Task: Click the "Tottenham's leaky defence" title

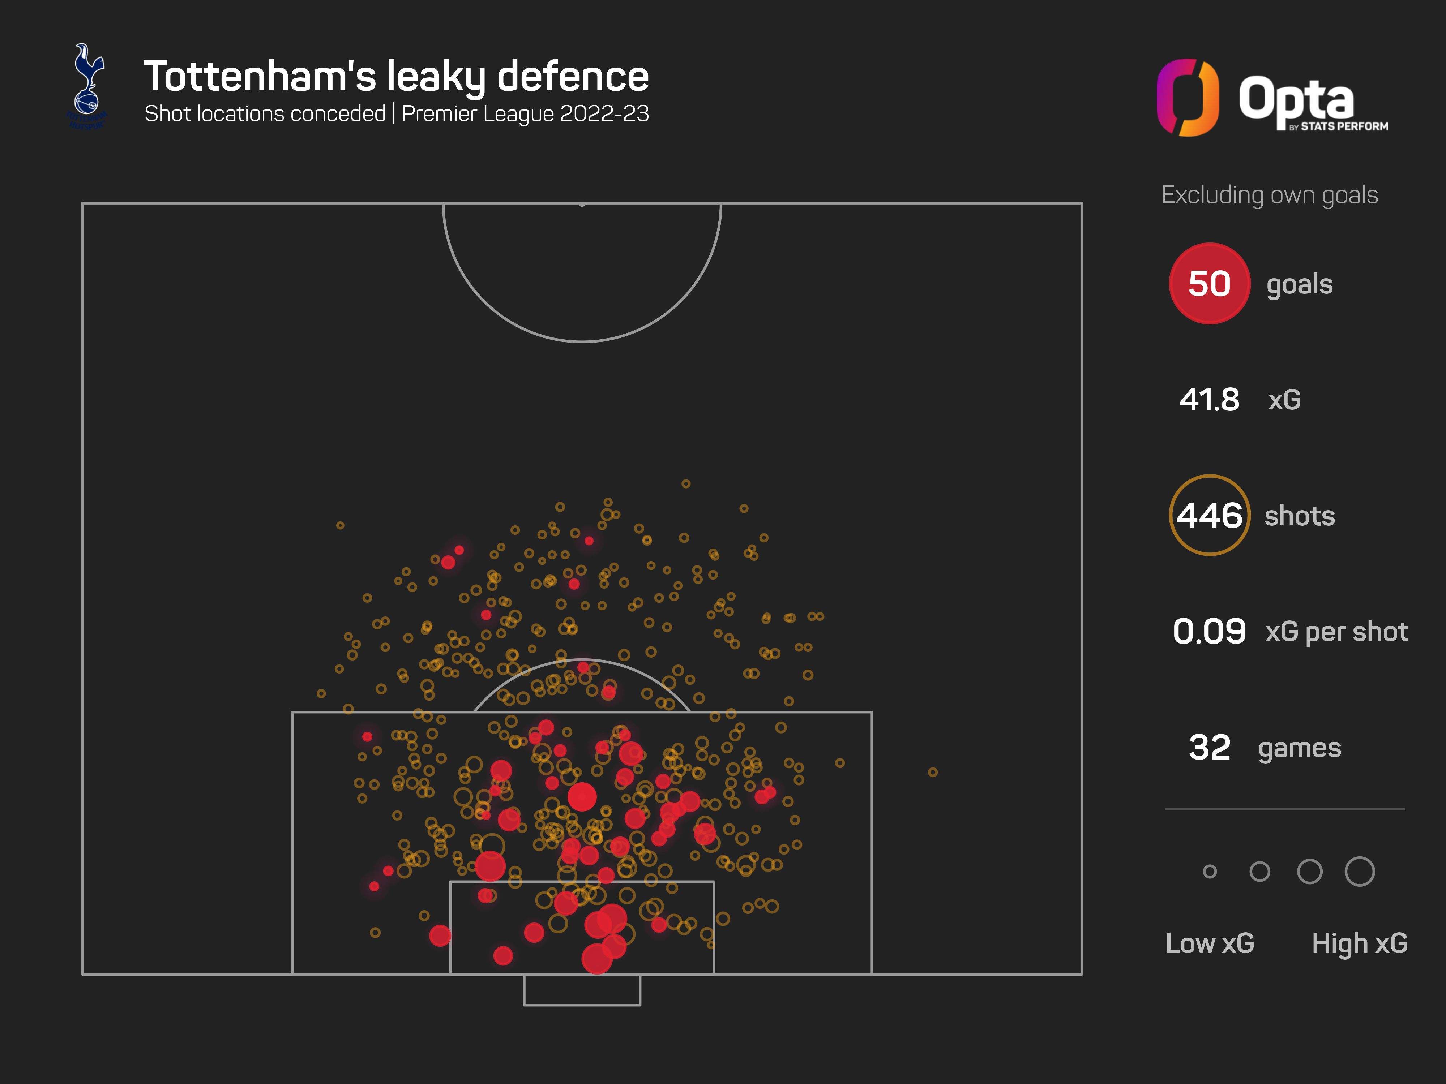Action: (x=396, y=77)
